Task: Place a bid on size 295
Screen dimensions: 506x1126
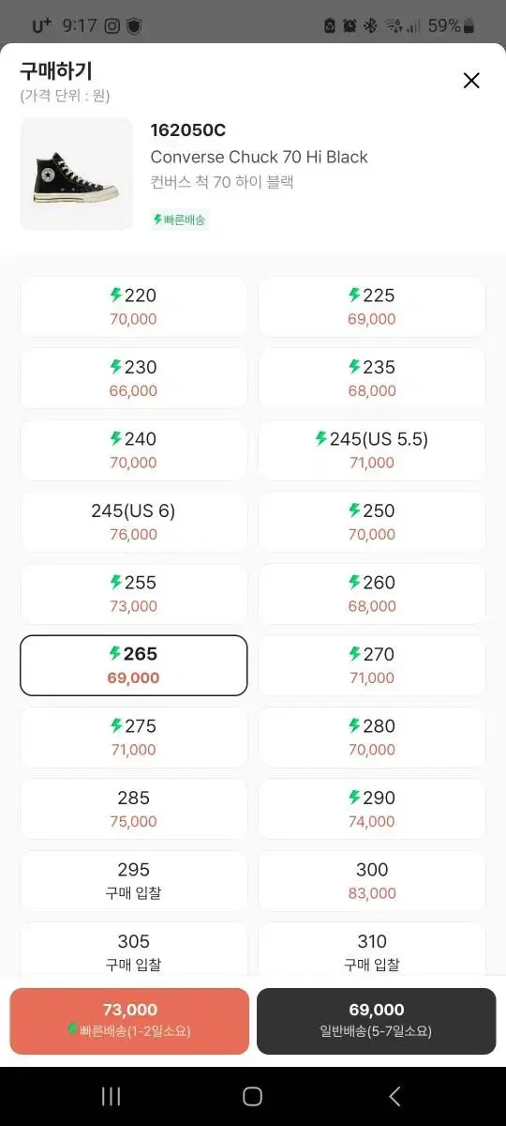Action: (134, 881)
